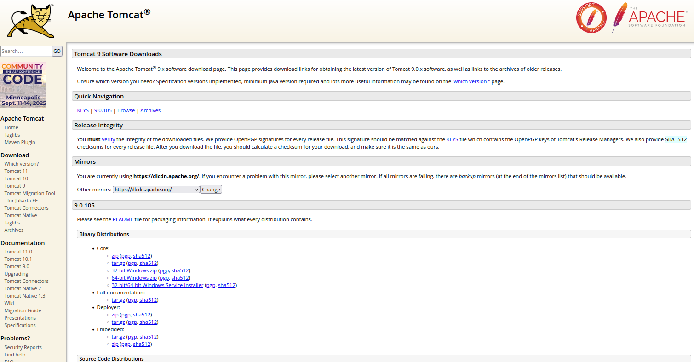Click Browse in Quick Navigation
694x362 pixels.
point(126,110)
